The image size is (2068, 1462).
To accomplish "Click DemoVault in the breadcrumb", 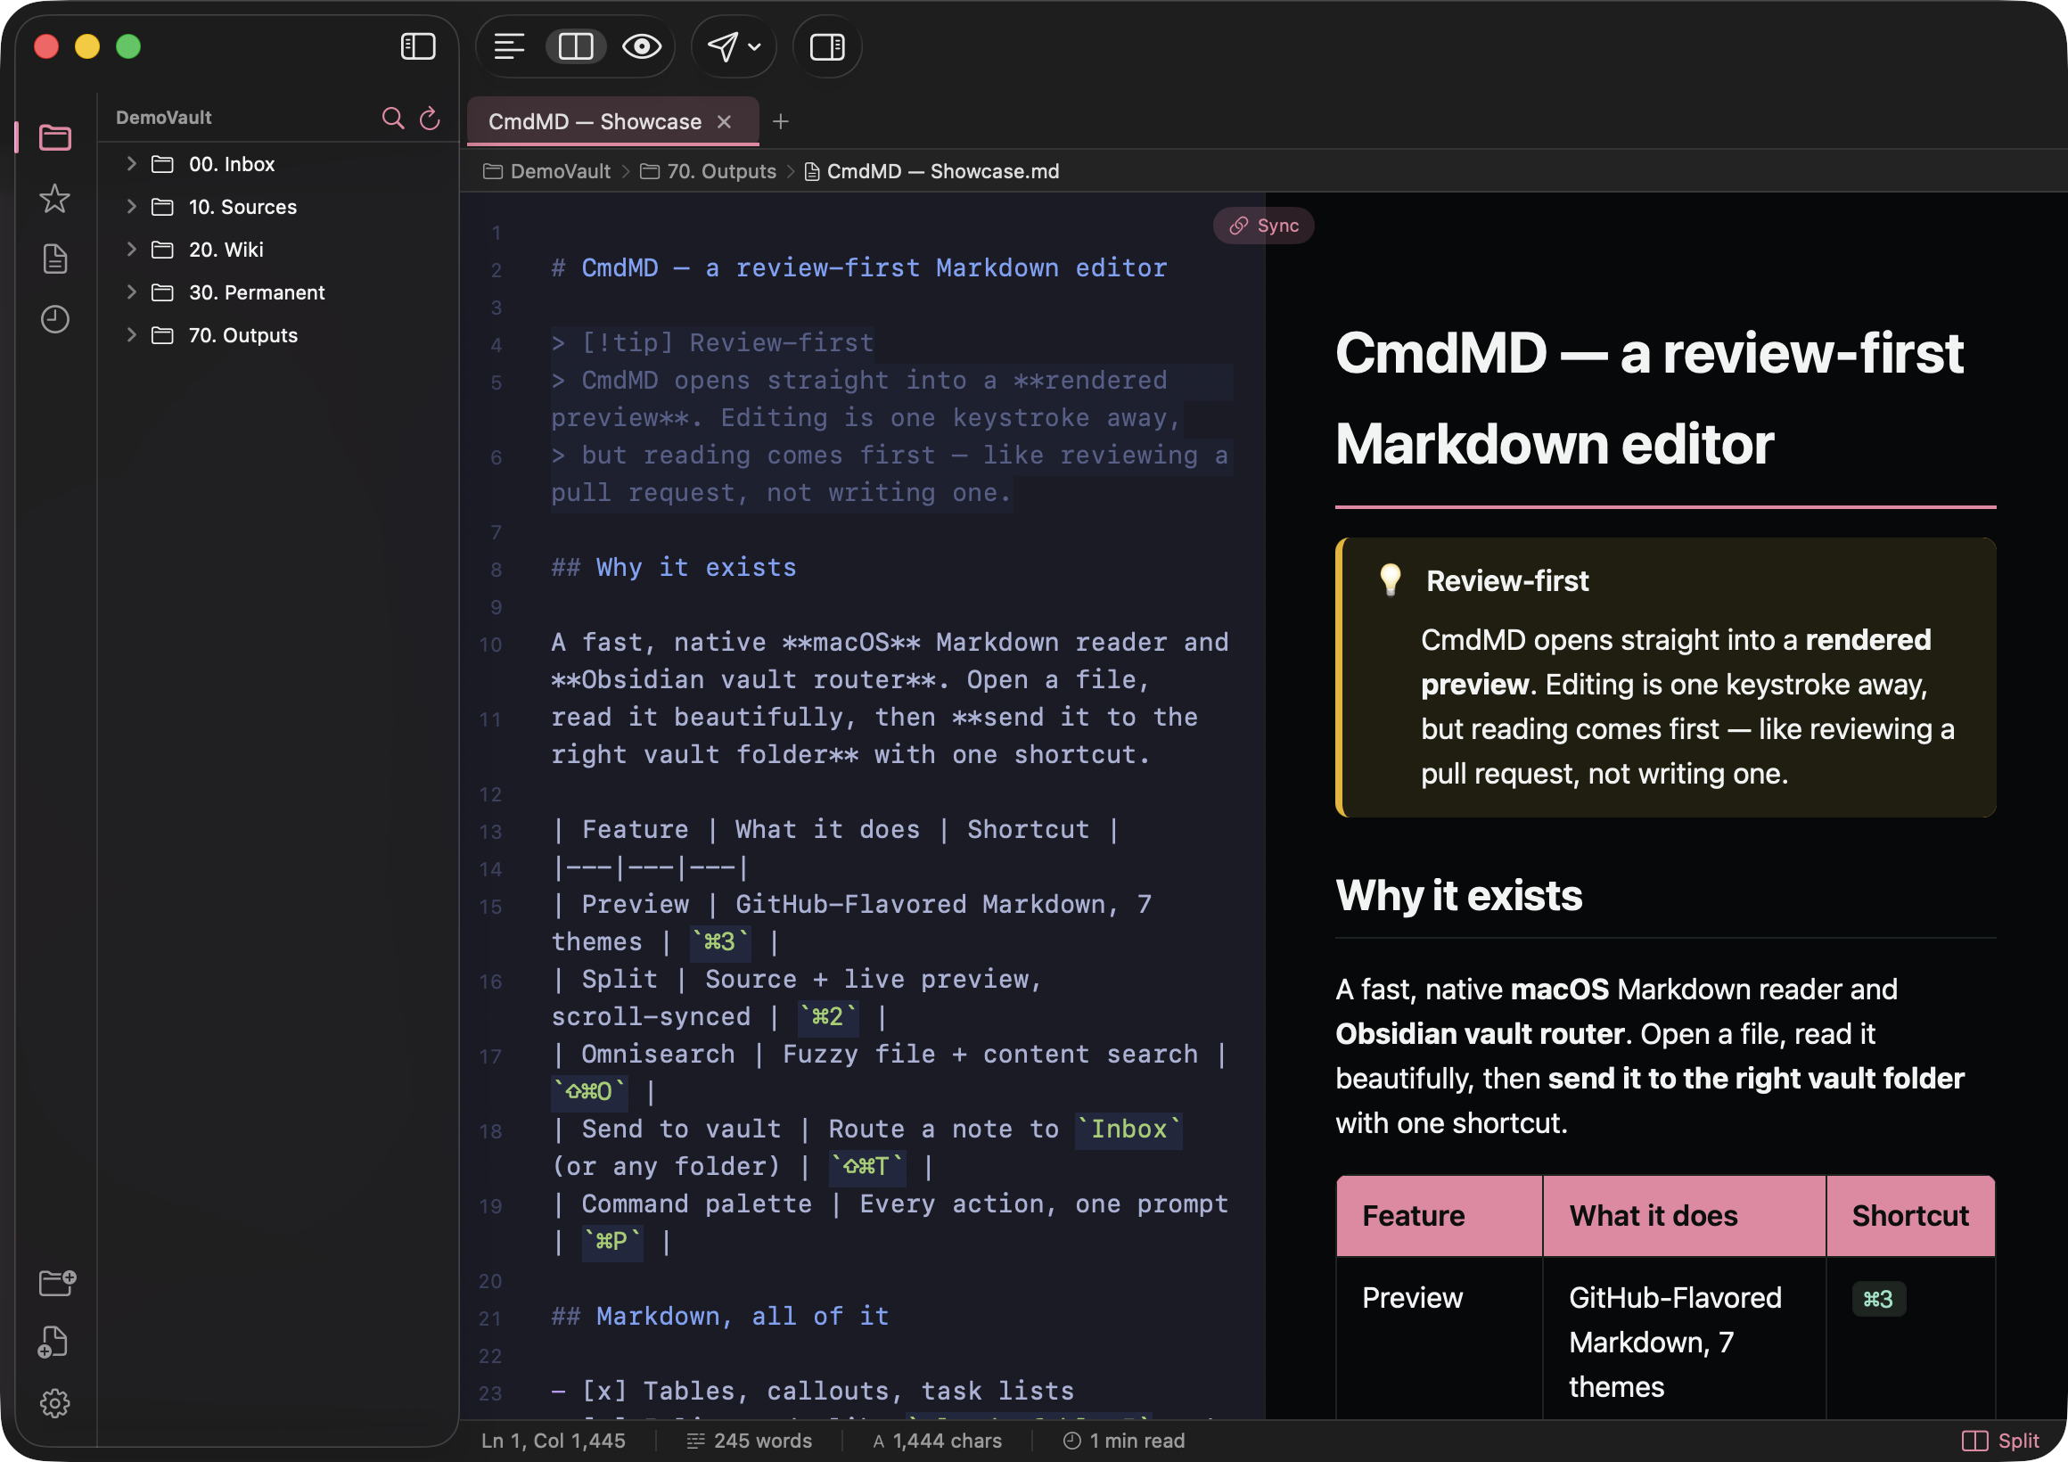I will click(546, 171).
